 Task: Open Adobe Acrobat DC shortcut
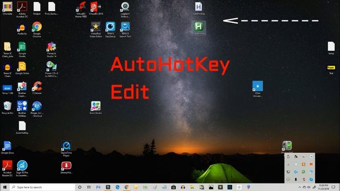pyautogui.click(x=22, y=10)
